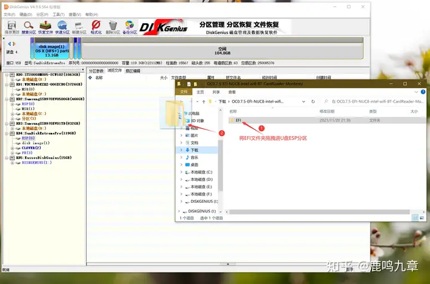Sort Explorer by 修改日期 column

327,112
